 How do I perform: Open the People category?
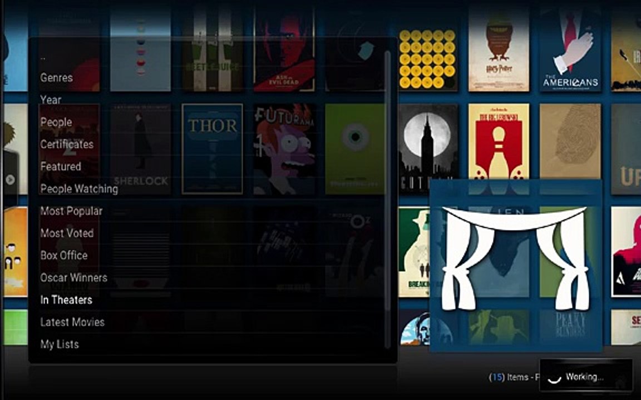[56, 122]
